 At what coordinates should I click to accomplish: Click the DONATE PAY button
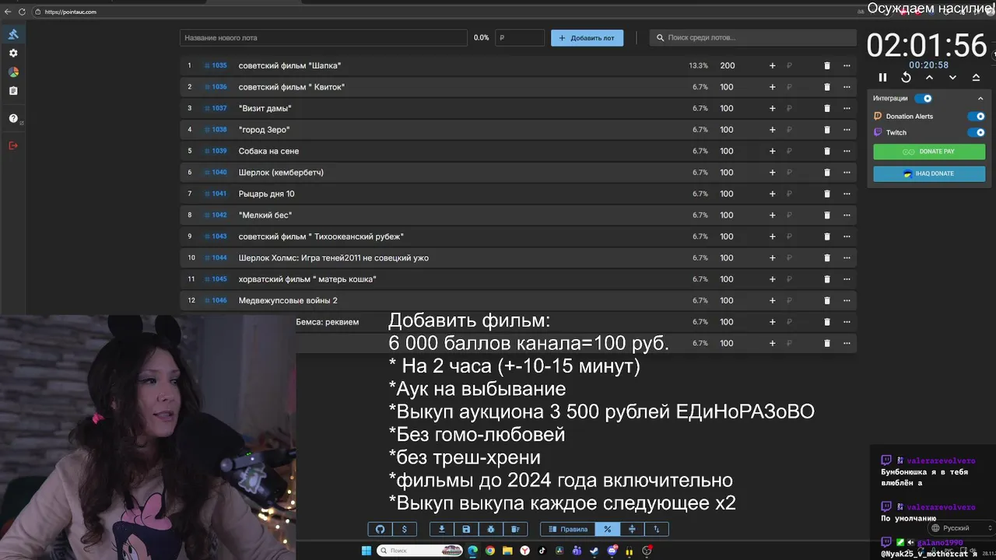coord(929,152)
